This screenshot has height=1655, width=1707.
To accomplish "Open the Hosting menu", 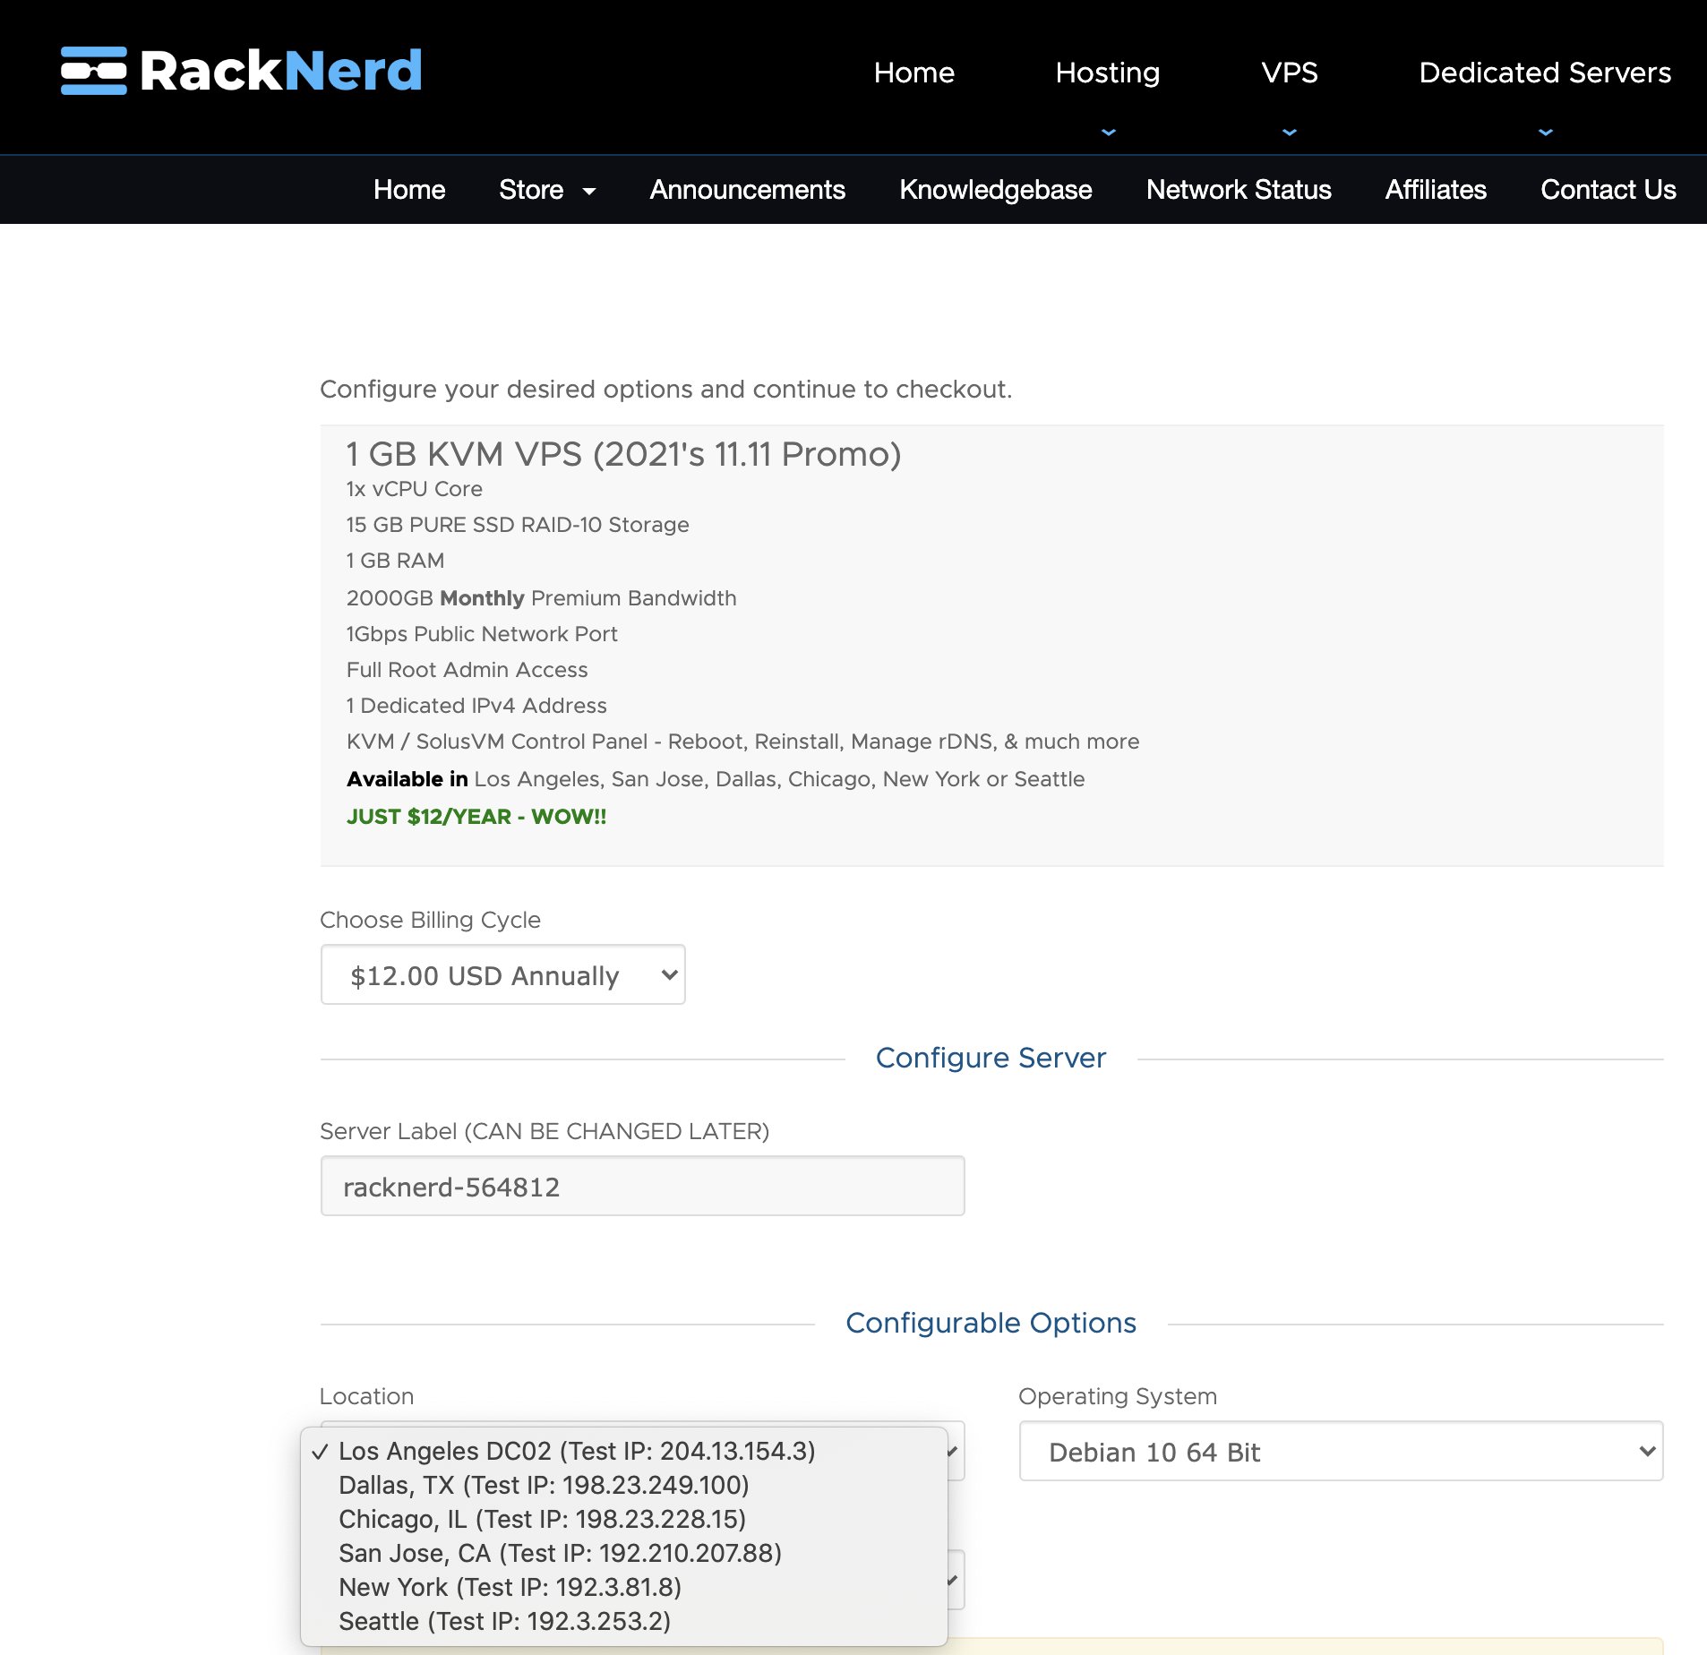I will point(1107,73).
